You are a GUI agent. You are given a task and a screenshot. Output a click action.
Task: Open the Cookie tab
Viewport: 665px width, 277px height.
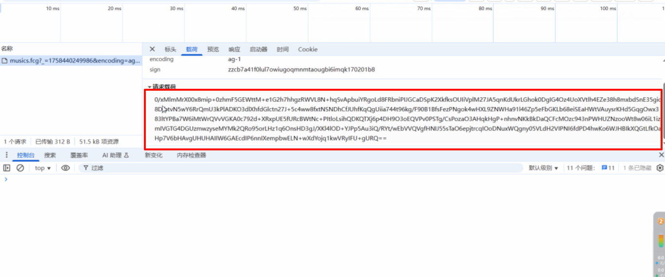pos(308,49)
